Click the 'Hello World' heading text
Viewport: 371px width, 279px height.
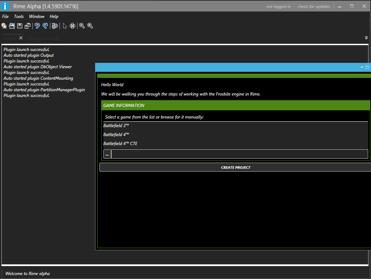[112, 84]
